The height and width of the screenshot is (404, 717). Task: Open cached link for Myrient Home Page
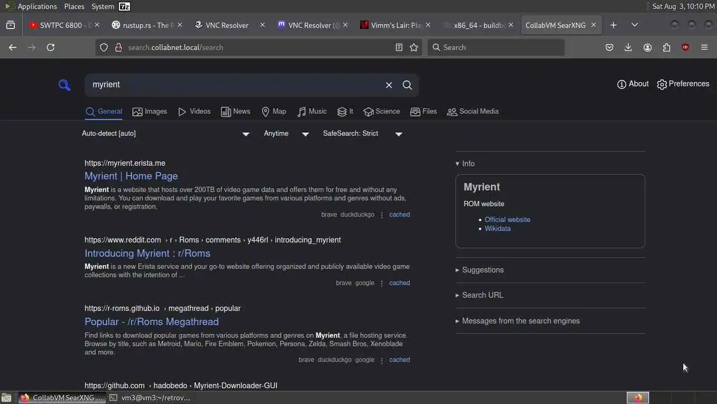400,215
